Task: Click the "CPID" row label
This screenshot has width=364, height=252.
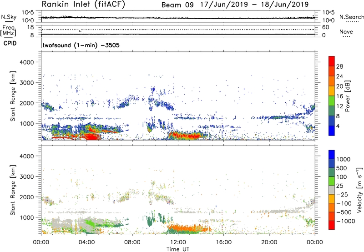Action: click(10, 43)
